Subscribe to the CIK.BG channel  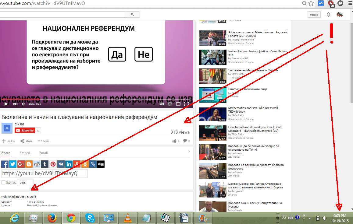[x=25, y=130]
